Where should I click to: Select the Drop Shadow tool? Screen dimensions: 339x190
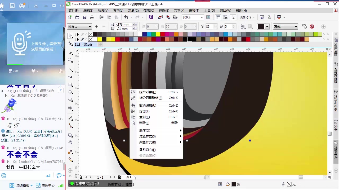pos(70,135)
